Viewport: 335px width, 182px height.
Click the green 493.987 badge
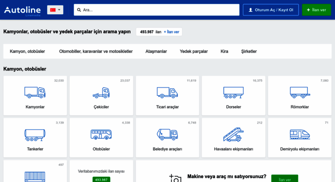101,179
